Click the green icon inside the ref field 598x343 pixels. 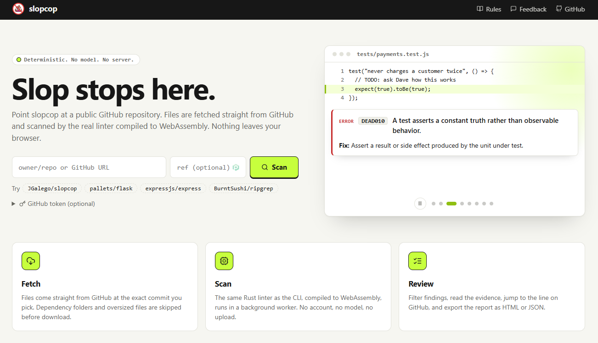coord(236,168)
